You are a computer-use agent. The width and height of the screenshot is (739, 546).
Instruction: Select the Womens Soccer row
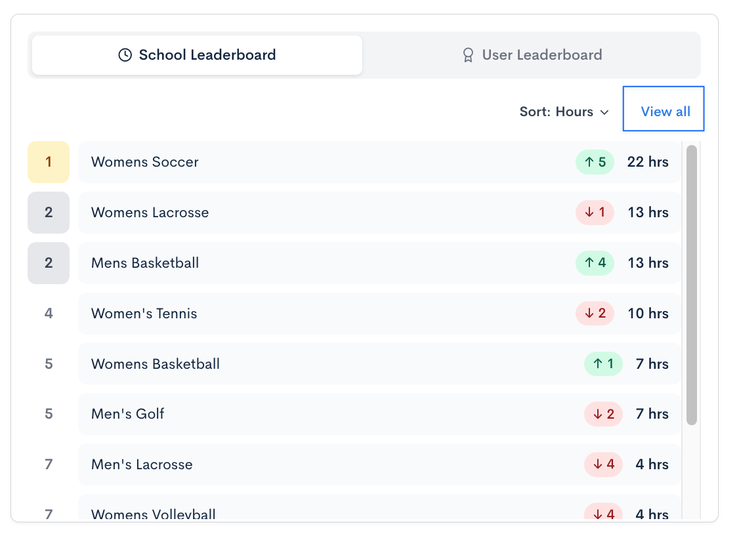click(x=379, y=162)
